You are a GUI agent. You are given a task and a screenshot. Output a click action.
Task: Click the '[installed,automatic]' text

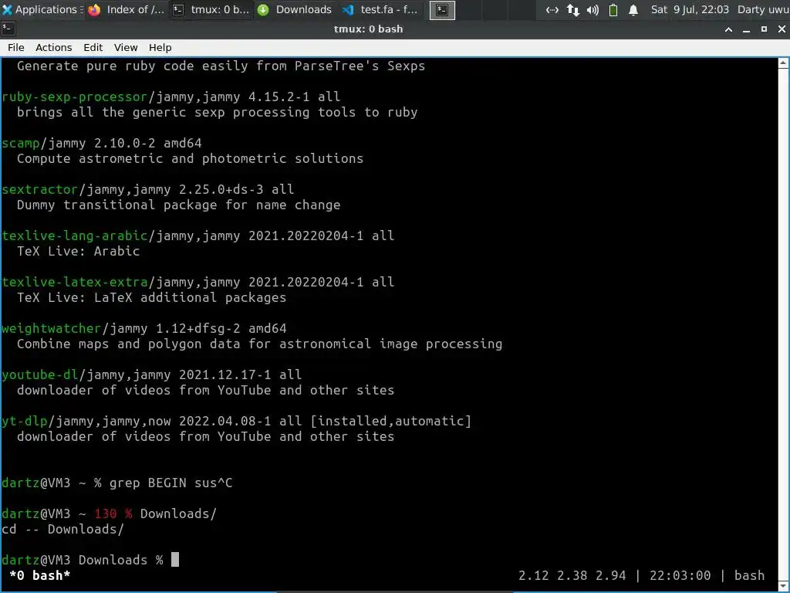point(390,421)
